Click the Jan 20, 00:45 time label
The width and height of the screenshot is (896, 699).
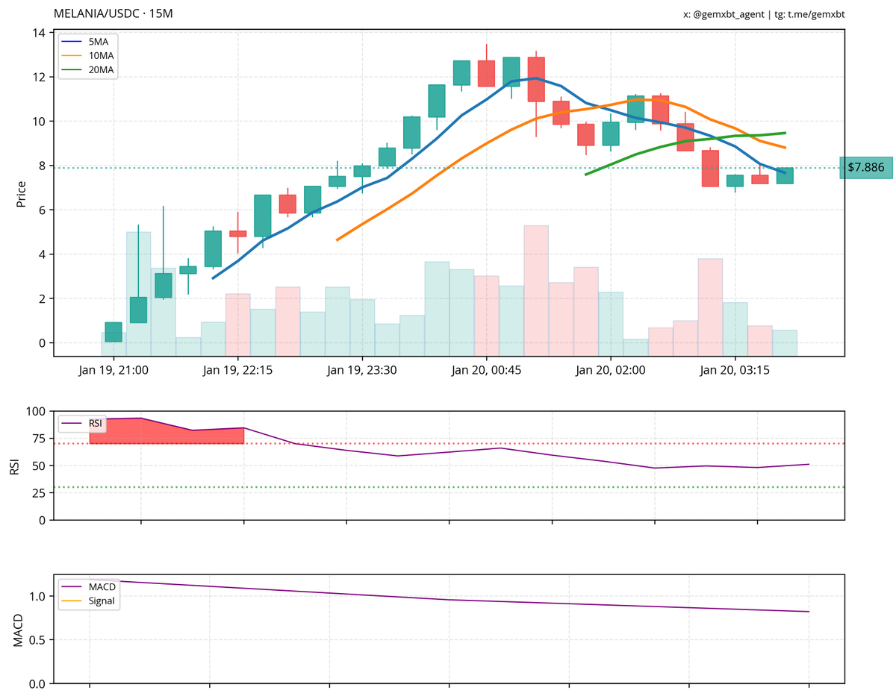coord(487,370)
